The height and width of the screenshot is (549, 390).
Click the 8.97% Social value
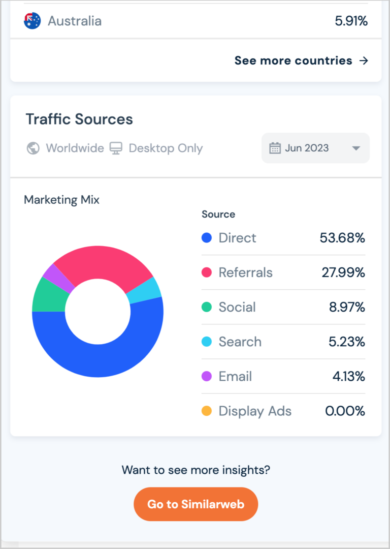347,307
